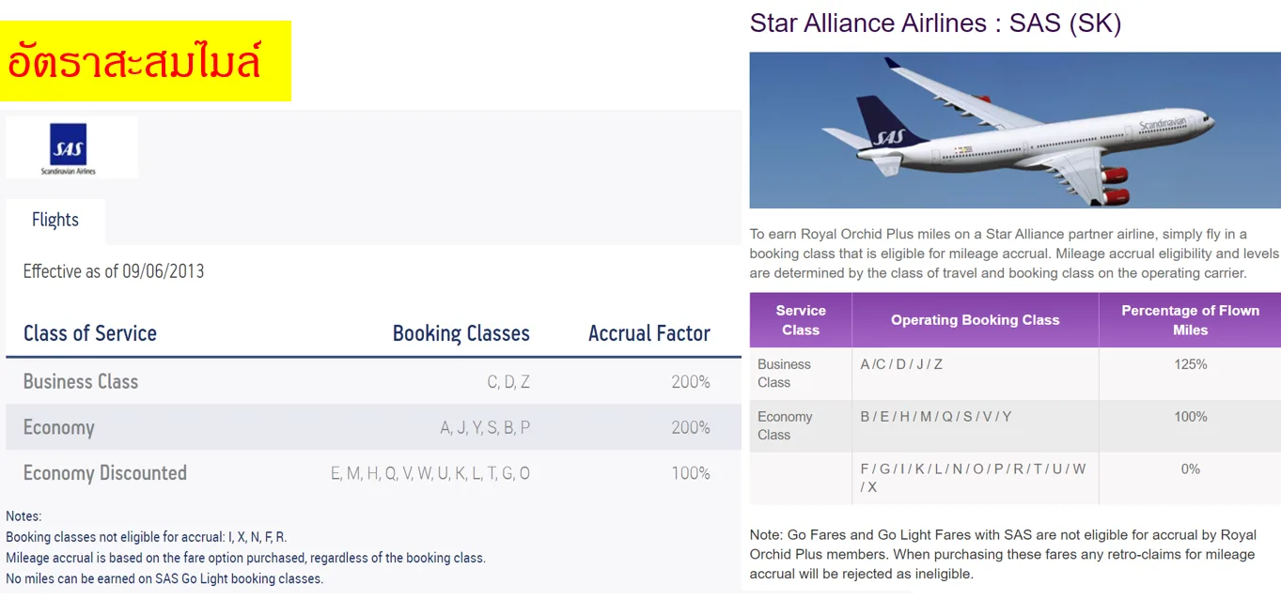Open the Flights tab
This screenshot has height=615, width=1281.
(x=55, y=220)
